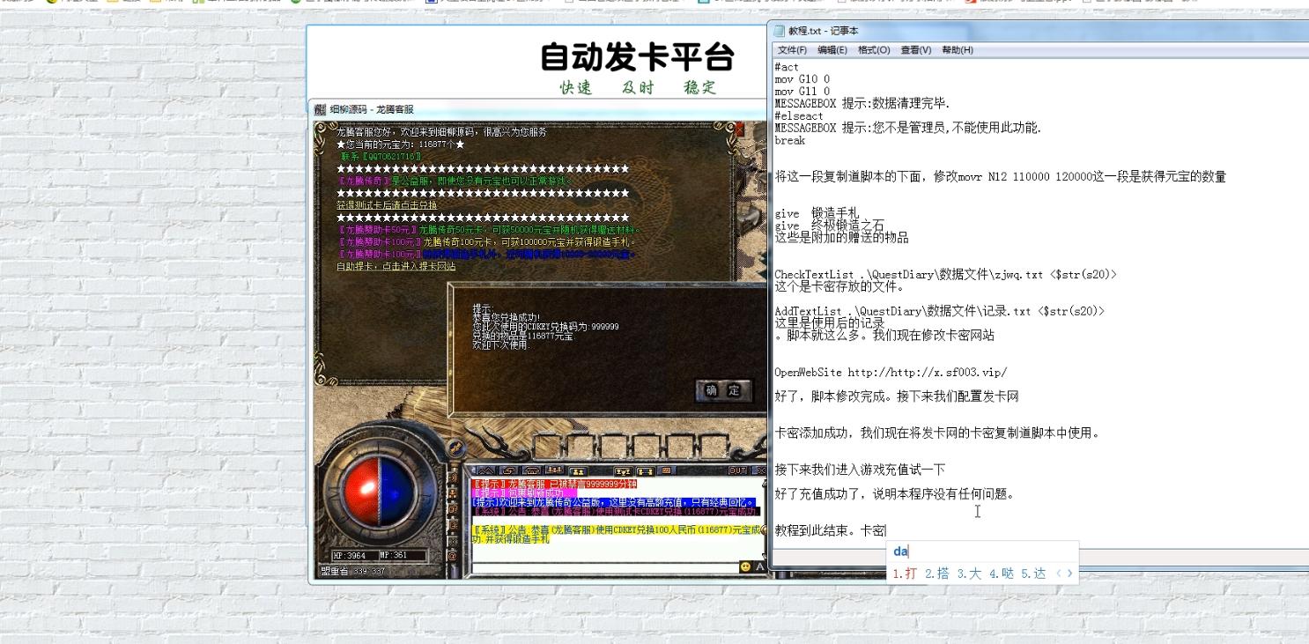This screenshot has width=1309, height=644.
Task: Click the Notepad document icon on 教程.txt title bar
Action: (779, 30)
